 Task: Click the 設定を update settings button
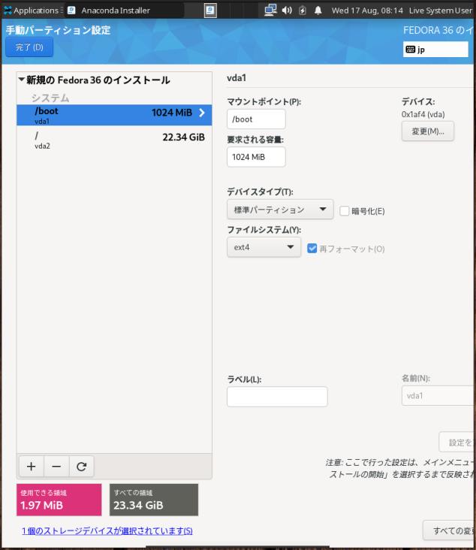point(457,442)
